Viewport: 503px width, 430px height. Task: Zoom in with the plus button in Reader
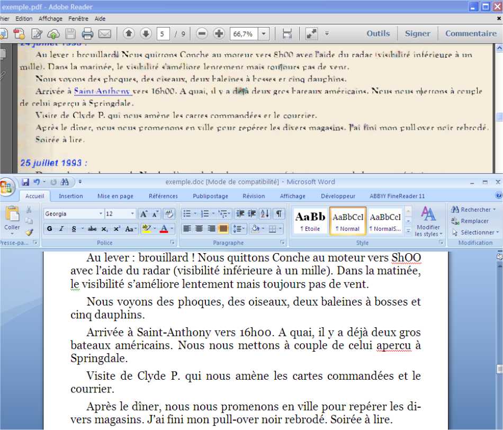point(219,33)
